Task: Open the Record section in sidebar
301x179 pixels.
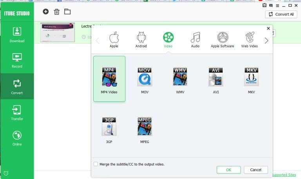Action: click(17, 61)
